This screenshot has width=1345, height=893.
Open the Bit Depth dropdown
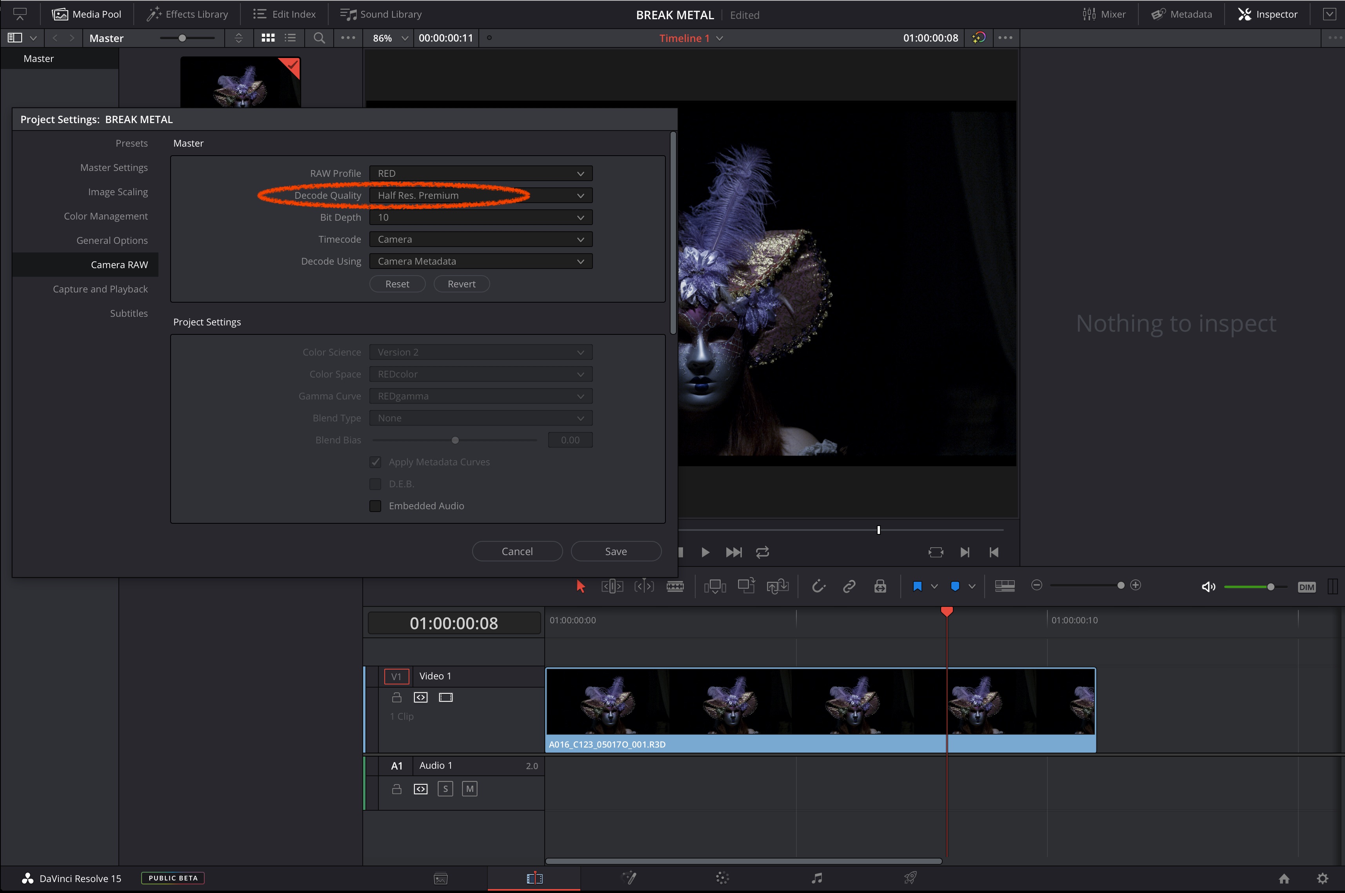481,217
